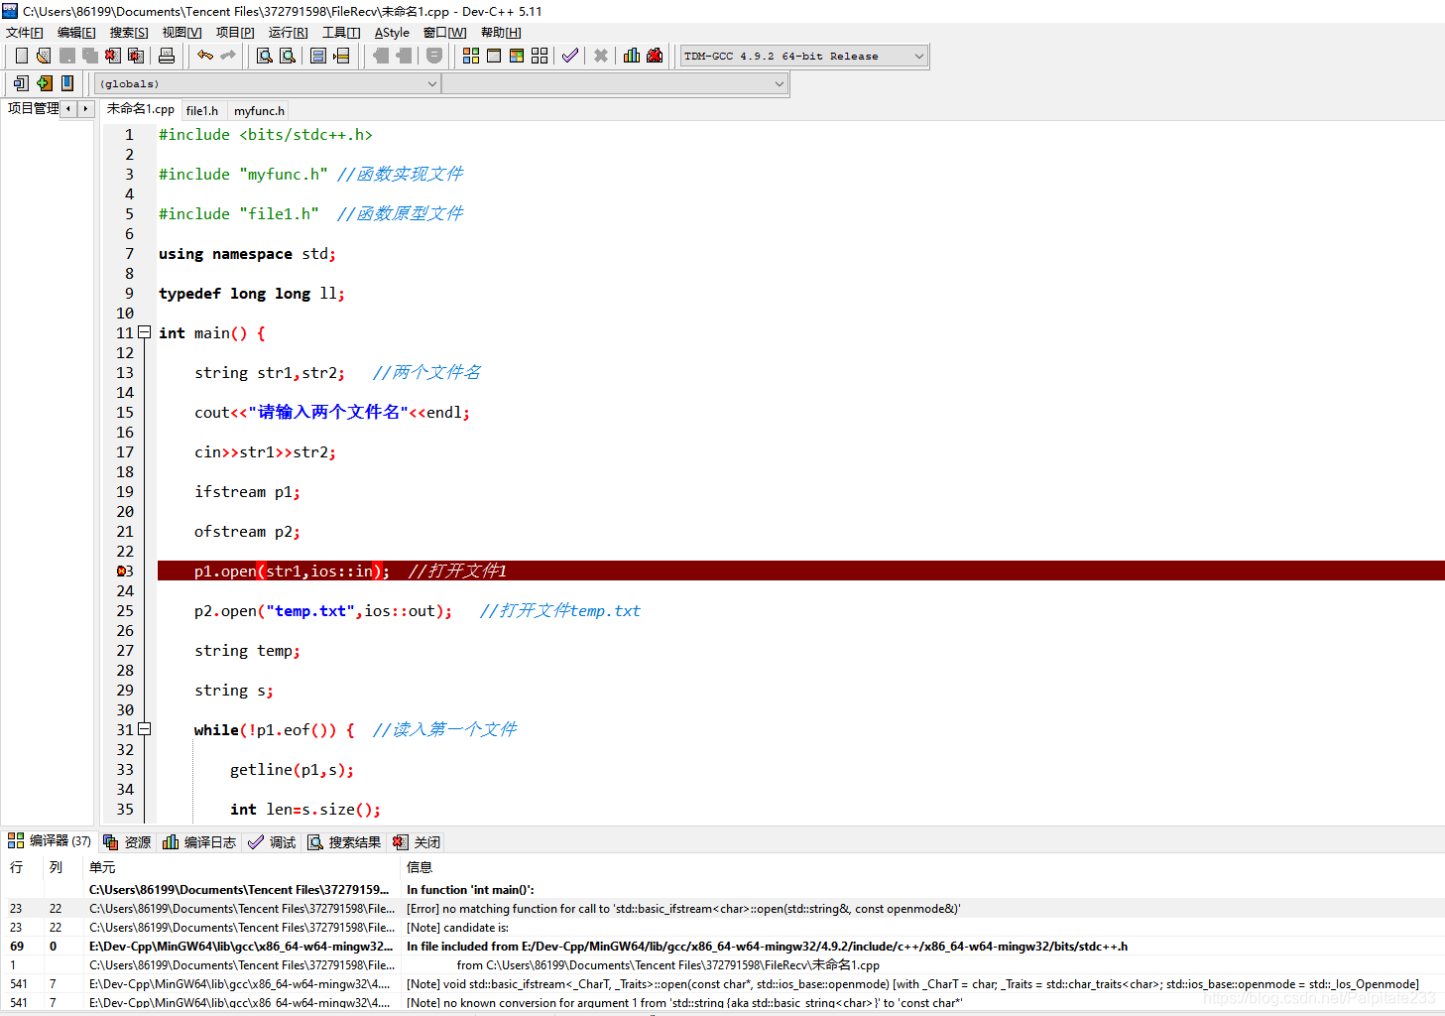Viewport: 1445px width, 1016px height.
Task: Click the Compile & Run colored icon
Action: (x=517, y=56)
